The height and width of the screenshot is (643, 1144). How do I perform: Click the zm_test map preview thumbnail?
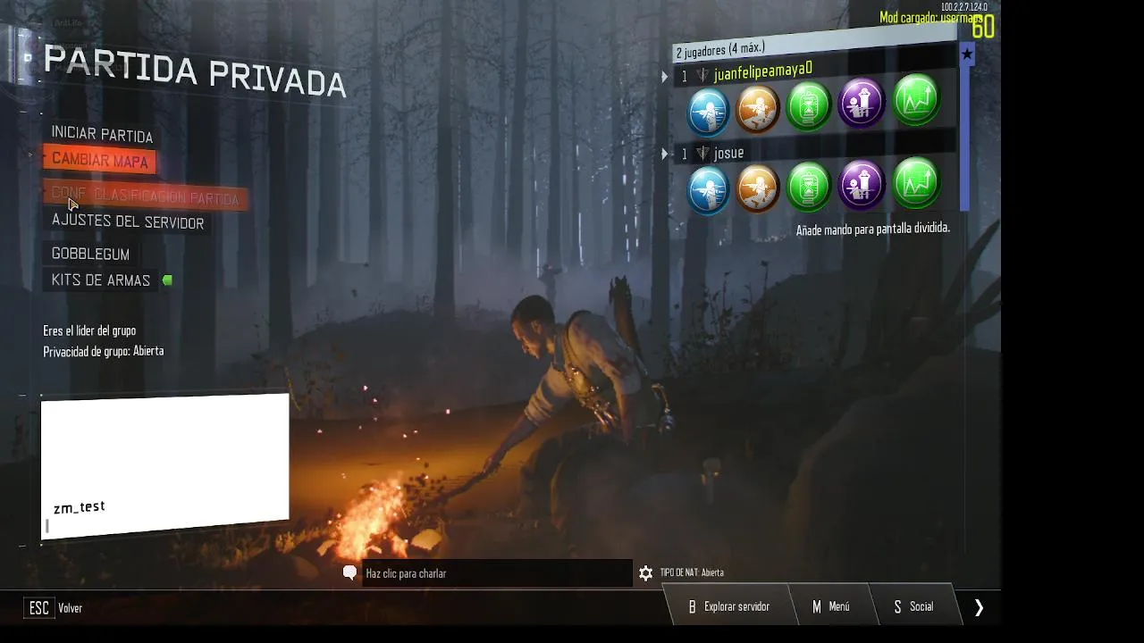(165, 467)
